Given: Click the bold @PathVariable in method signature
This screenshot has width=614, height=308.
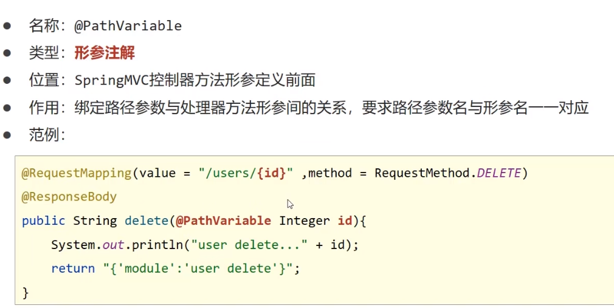Looking at the screenshot, I should (x=223, y=221).
